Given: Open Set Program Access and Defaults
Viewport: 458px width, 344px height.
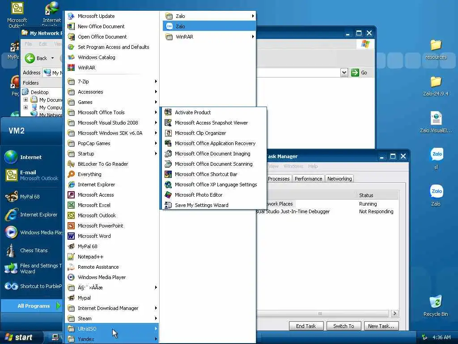Looking at the screenshot, I should (x=112, y=47).
